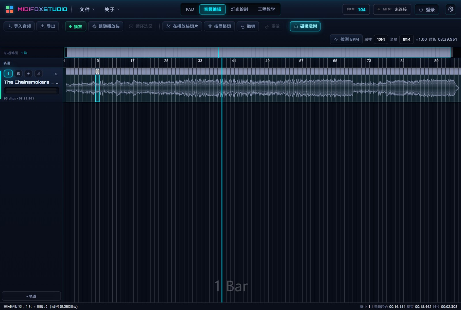Image resolution: width=461 pixels, height=310 pixels.
Task: Toggle follow playhead 跟随播放头
Action: [106, 26]
